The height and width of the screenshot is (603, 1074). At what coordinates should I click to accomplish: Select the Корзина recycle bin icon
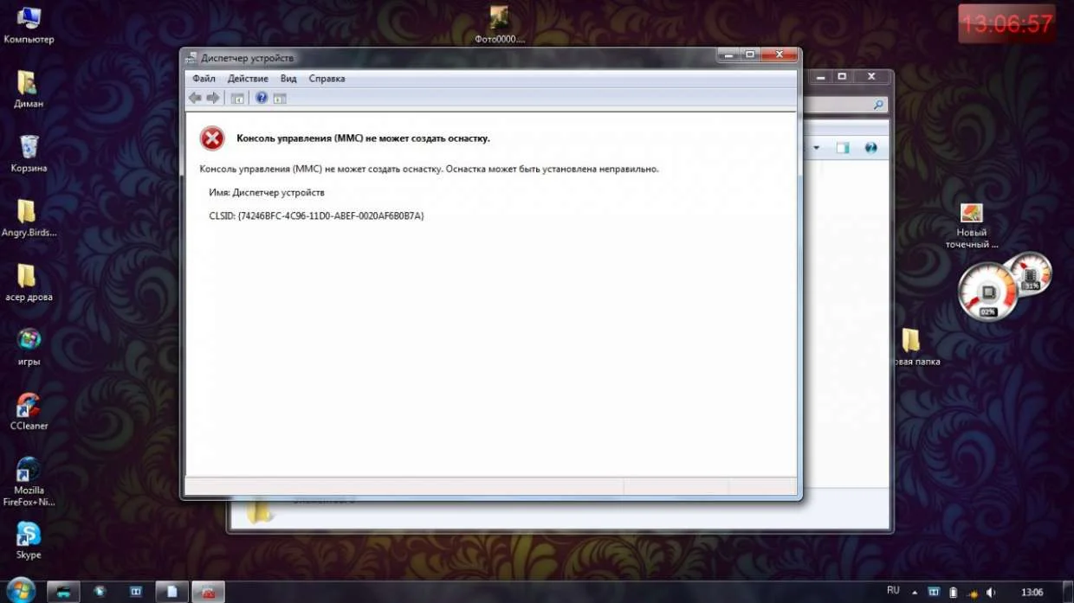29,153
